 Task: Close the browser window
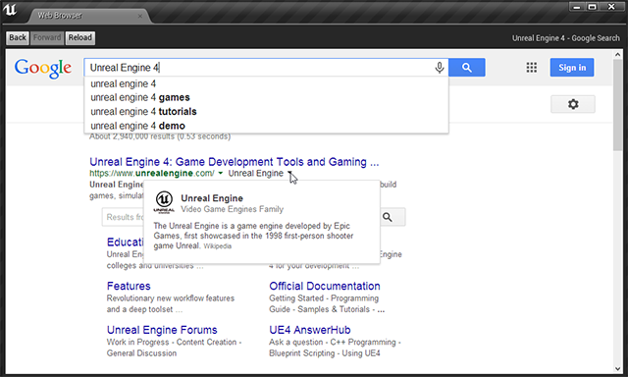point(611,7)
